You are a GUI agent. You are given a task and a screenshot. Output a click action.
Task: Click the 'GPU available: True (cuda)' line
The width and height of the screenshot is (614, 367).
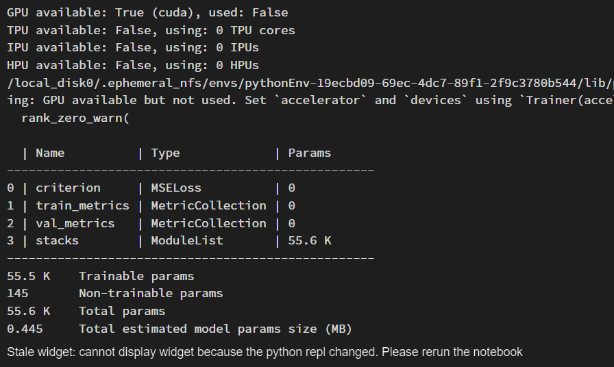coord(147,12)
